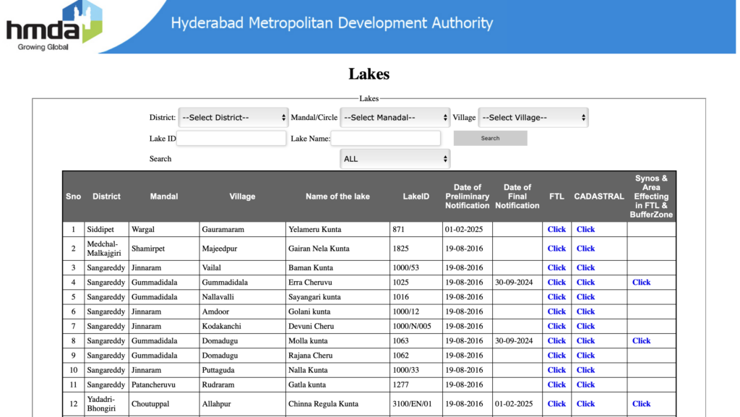Select the Puttaguda village cell
This screenshot has width=740, height=417.
pos(242,370)
